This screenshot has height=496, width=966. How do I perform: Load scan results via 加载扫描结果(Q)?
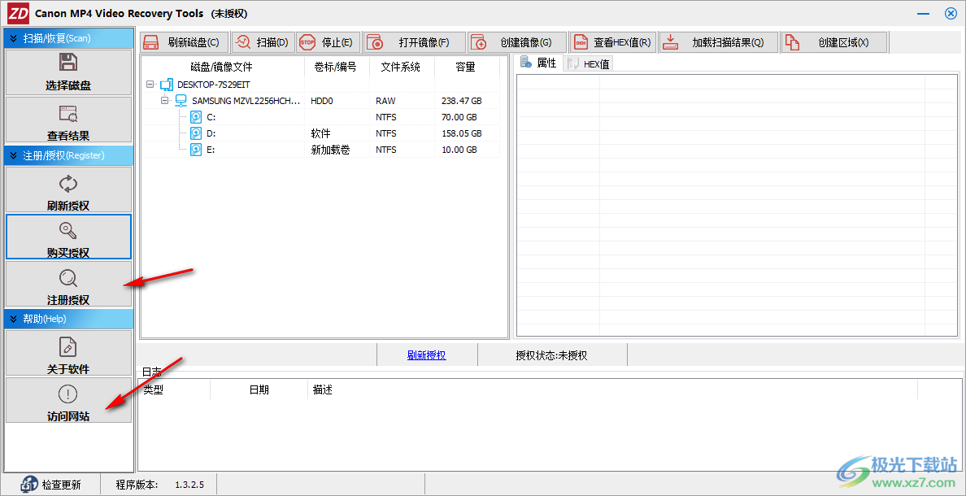(x=718, y=42)
